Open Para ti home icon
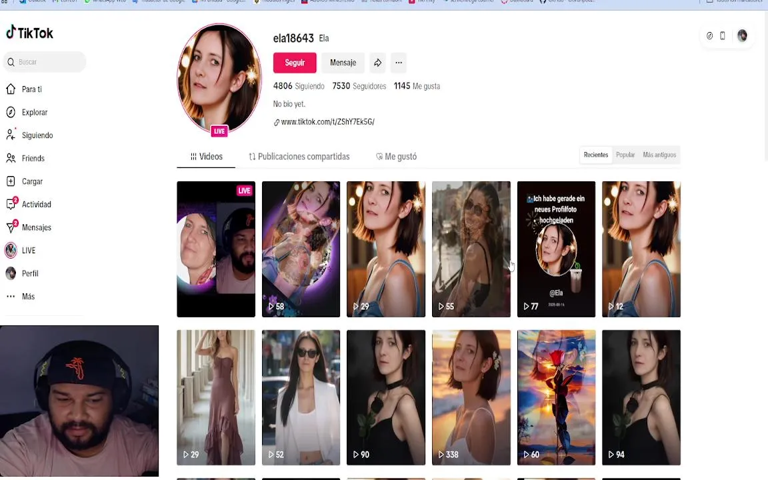The width and height of the screenshot is (768, 480). pyautogui.click(x=11, y=89)
